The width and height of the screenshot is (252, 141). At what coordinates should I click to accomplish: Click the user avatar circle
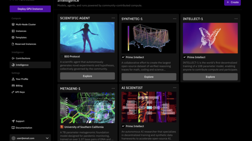(x=13, y=138)
